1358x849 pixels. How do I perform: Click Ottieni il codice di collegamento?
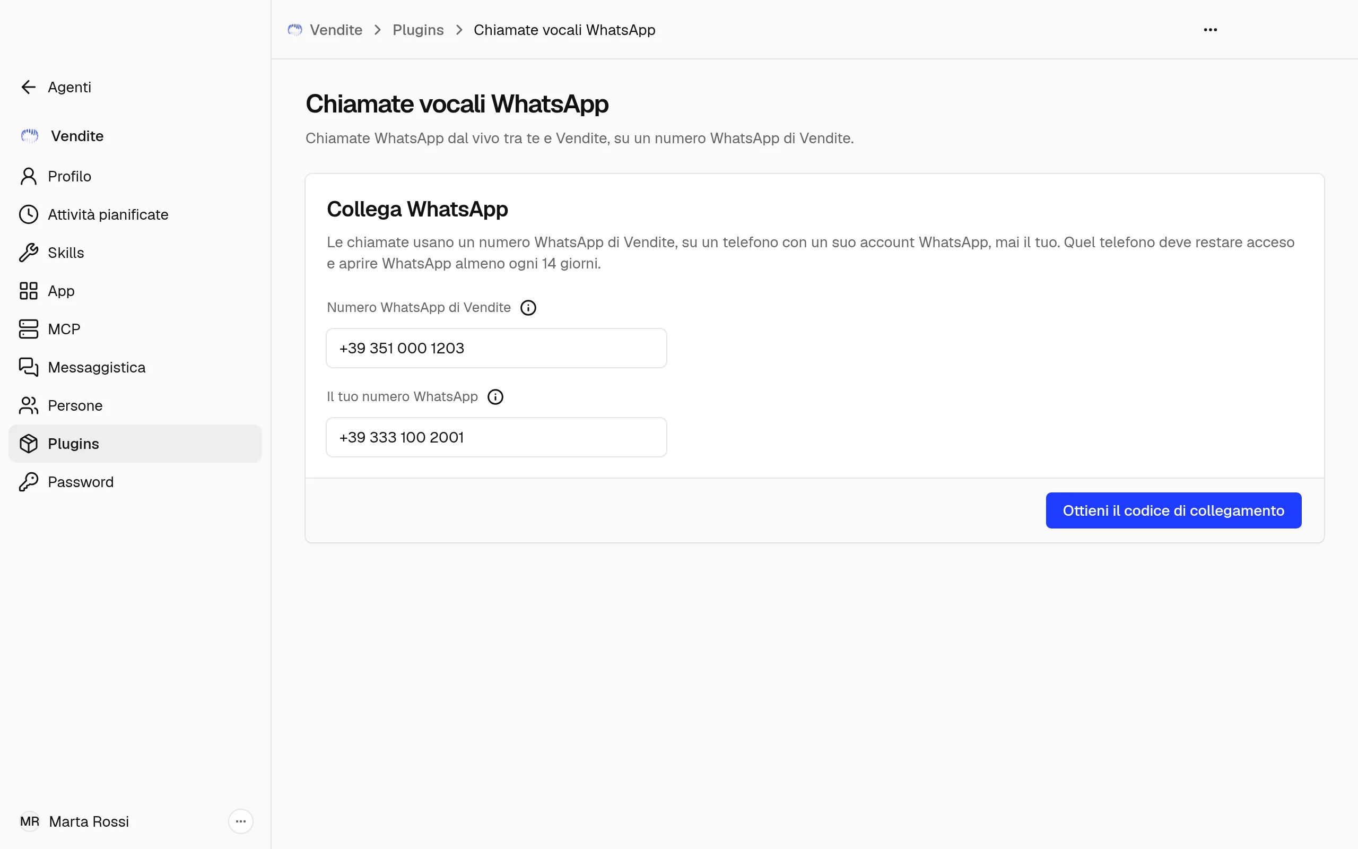1173,510
